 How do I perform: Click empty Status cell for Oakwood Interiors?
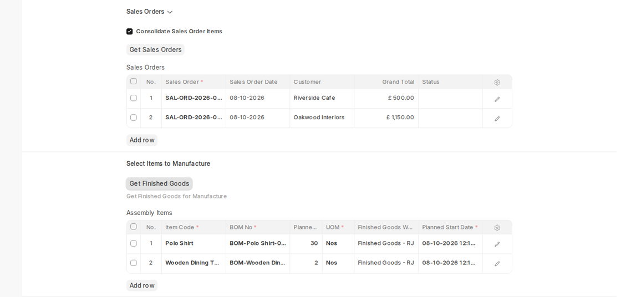tap(450, 117)
